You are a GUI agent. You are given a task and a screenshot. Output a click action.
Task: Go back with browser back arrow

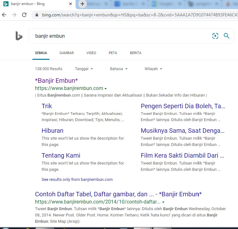click(x=4, y=15)
